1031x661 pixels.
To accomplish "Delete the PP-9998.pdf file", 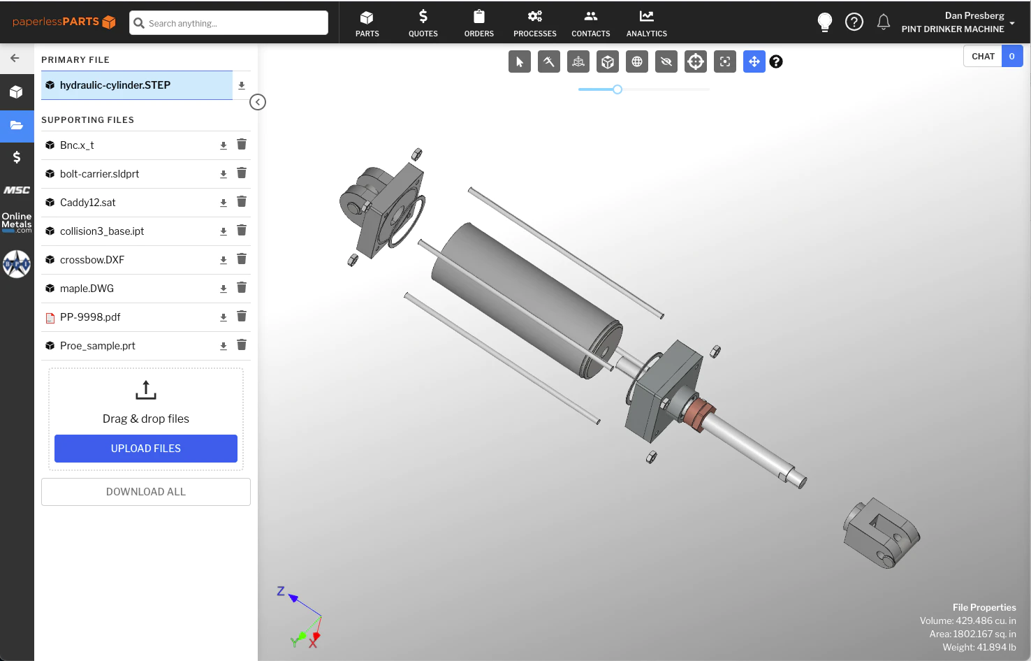I will (x=242, y=316).
